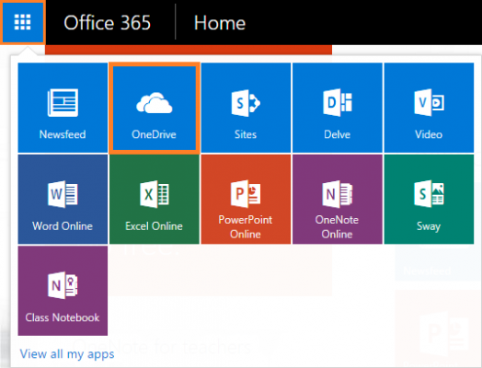Screen dimensions: 482x368
Task: Open the Delve app tile
Action: tap(338, 108)
